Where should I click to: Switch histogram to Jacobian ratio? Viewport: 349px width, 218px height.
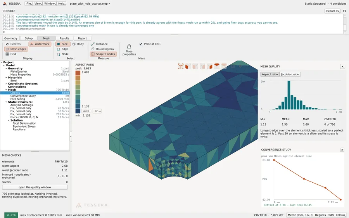click(x=290, y=74)
